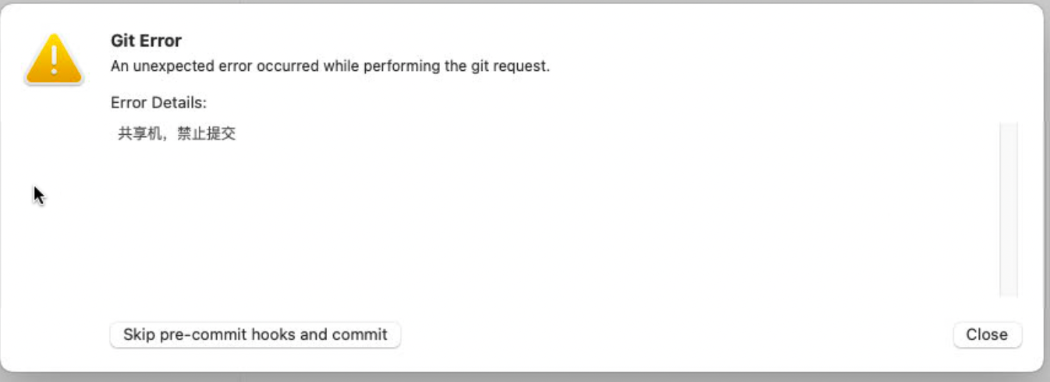Click the "An unexpected error occurred" message
Viewport: 1050px width, 382px height.
[330, 66]
